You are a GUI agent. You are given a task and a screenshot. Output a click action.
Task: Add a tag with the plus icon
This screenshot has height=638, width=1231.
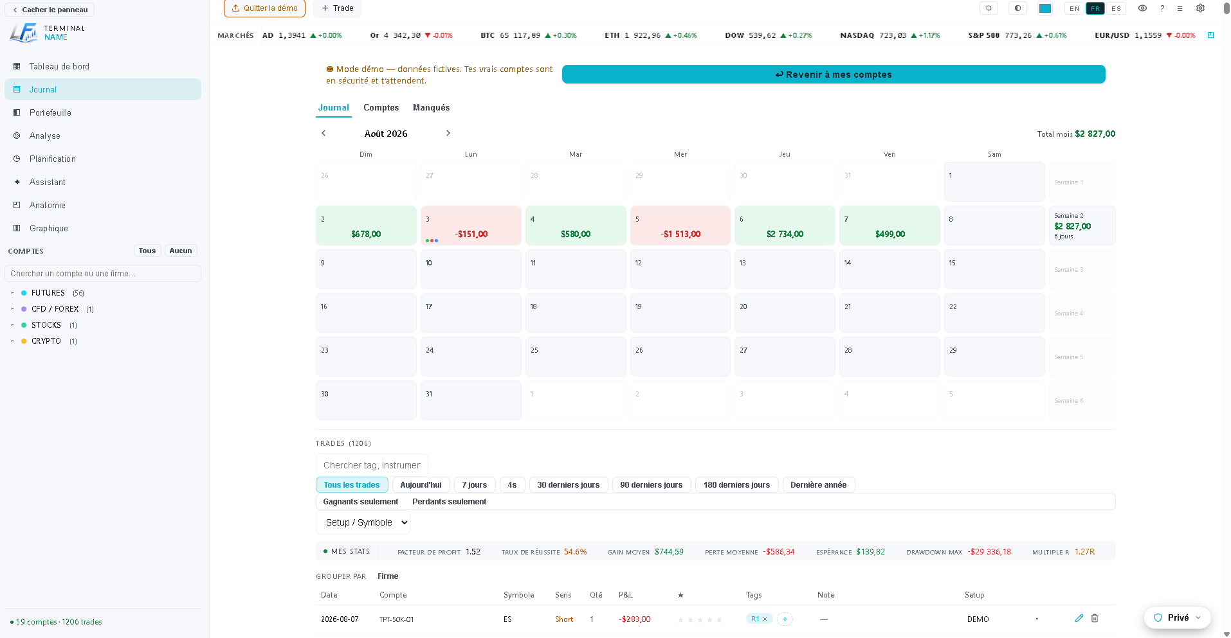(x=785, y=619)
